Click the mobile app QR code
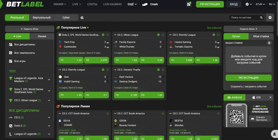The height and width of the screenshot is (140, 278). [x=236, y=117]
